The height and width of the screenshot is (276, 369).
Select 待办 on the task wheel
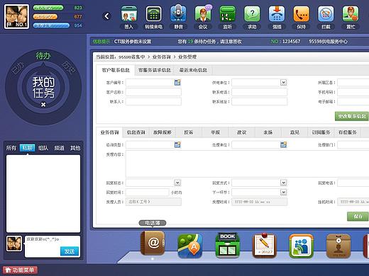(x=43, y=56)
